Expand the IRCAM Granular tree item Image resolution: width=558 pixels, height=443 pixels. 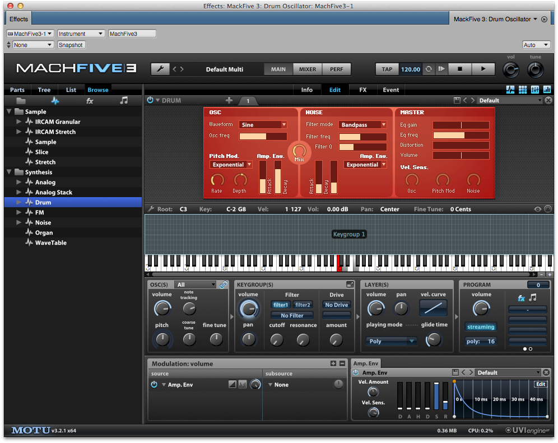(19, 122)
